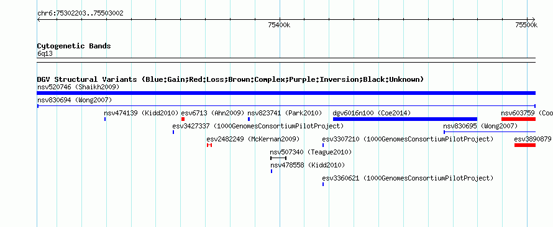This screenshot has width=553, height=227.
Task: Click the blue marker under esv3427337
Action: click(x=173, y=132)
